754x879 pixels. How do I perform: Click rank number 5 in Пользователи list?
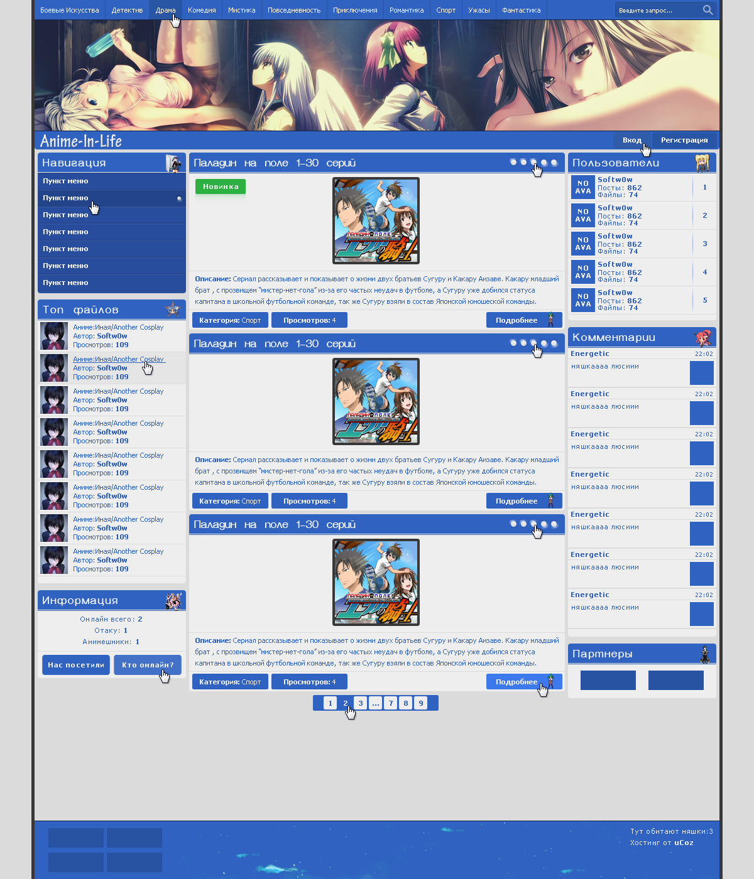point(705,300)
